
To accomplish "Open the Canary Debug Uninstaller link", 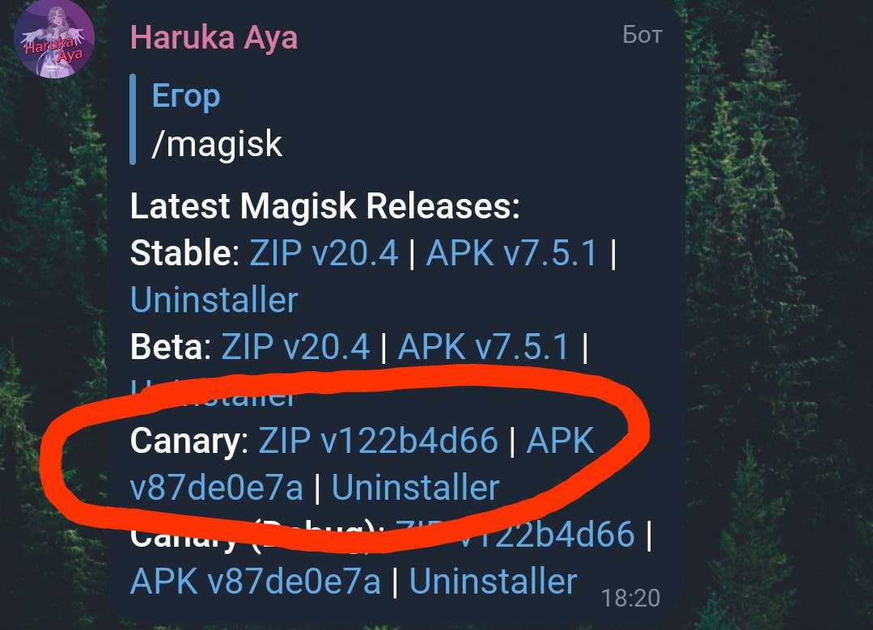I will [x=494, y=581].
